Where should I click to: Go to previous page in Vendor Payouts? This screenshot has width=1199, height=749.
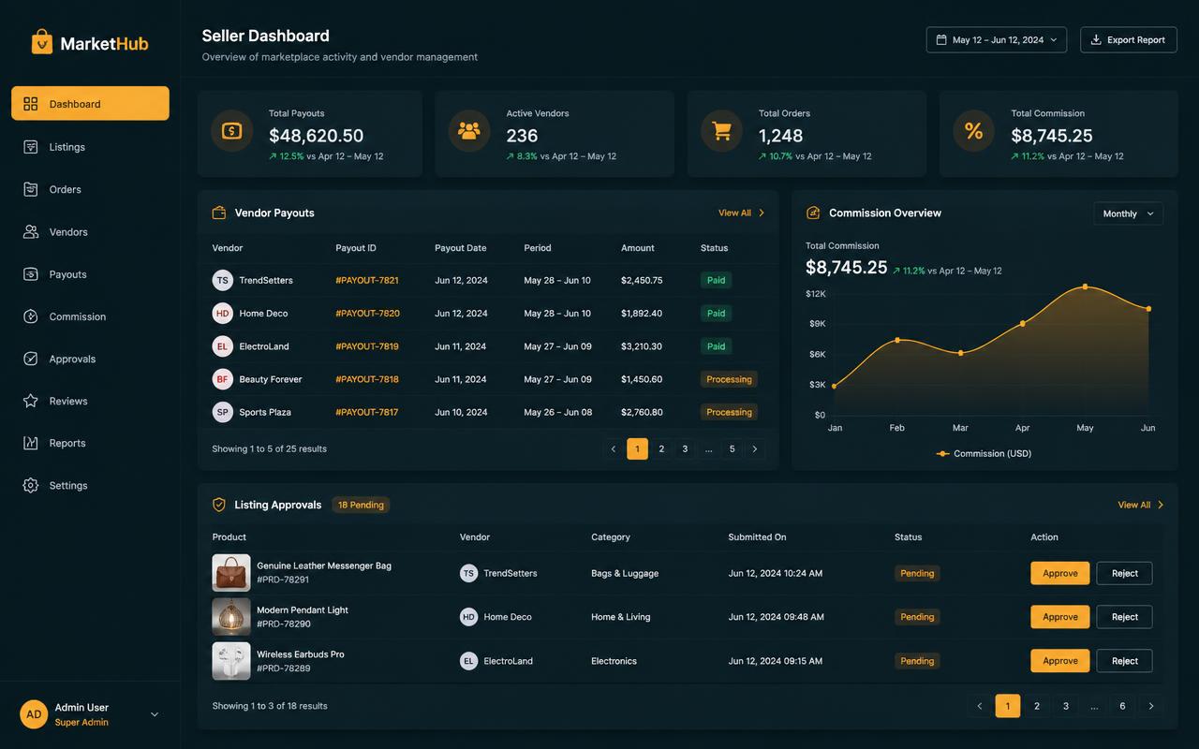tap(614, 448)
